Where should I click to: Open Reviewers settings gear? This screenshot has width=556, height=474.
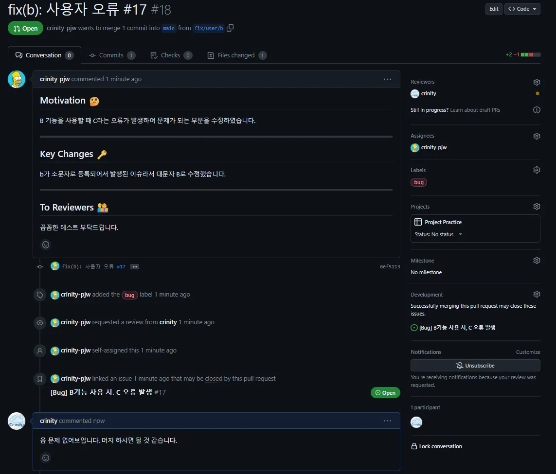click(537, 82)
